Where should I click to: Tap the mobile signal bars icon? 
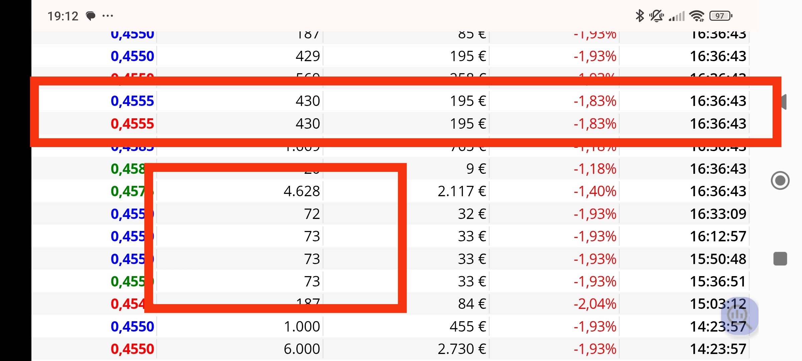click(x=677, y=16)
